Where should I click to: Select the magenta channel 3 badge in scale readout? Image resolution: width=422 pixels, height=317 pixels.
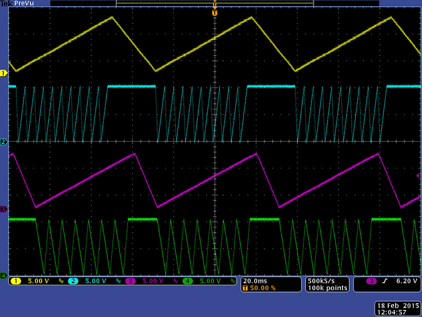tap(130, 281)
